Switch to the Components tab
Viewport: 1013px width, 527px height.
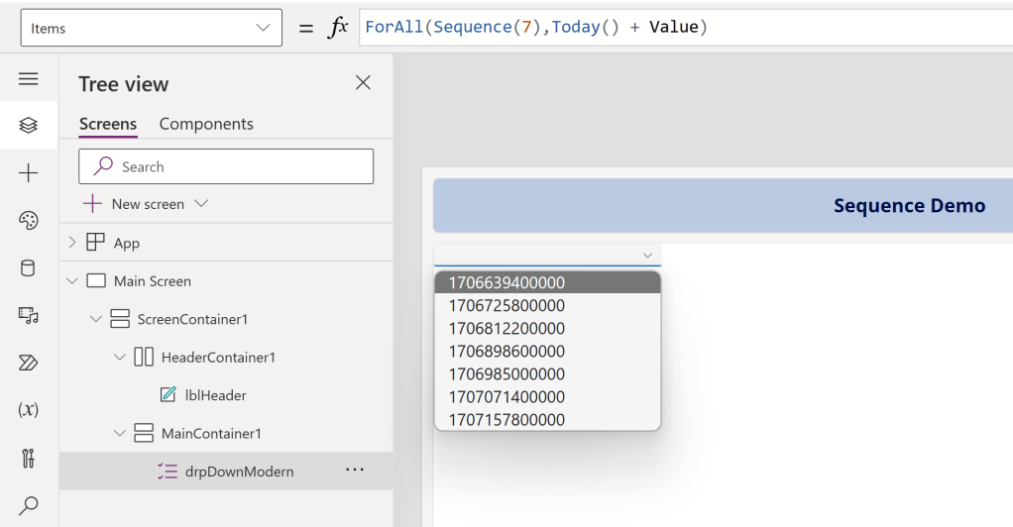click(206, 124)
